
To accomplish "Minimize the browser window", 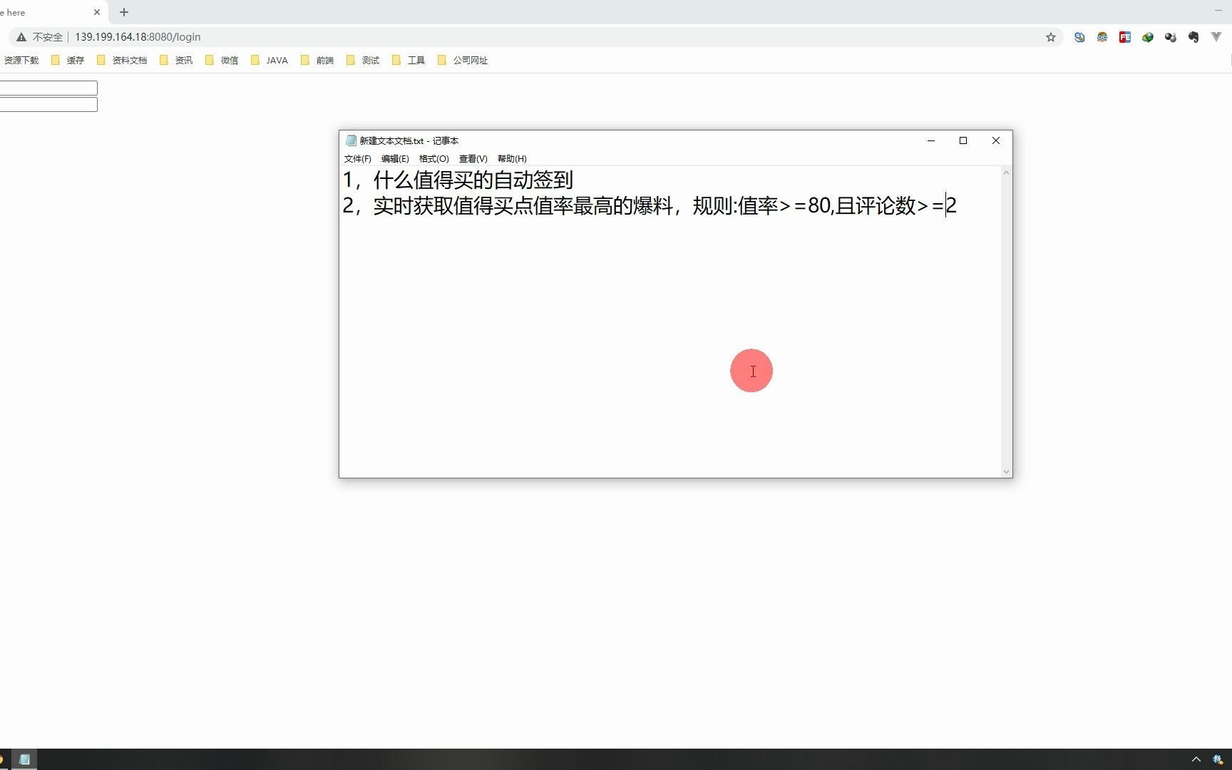I will pos(1218,10).
